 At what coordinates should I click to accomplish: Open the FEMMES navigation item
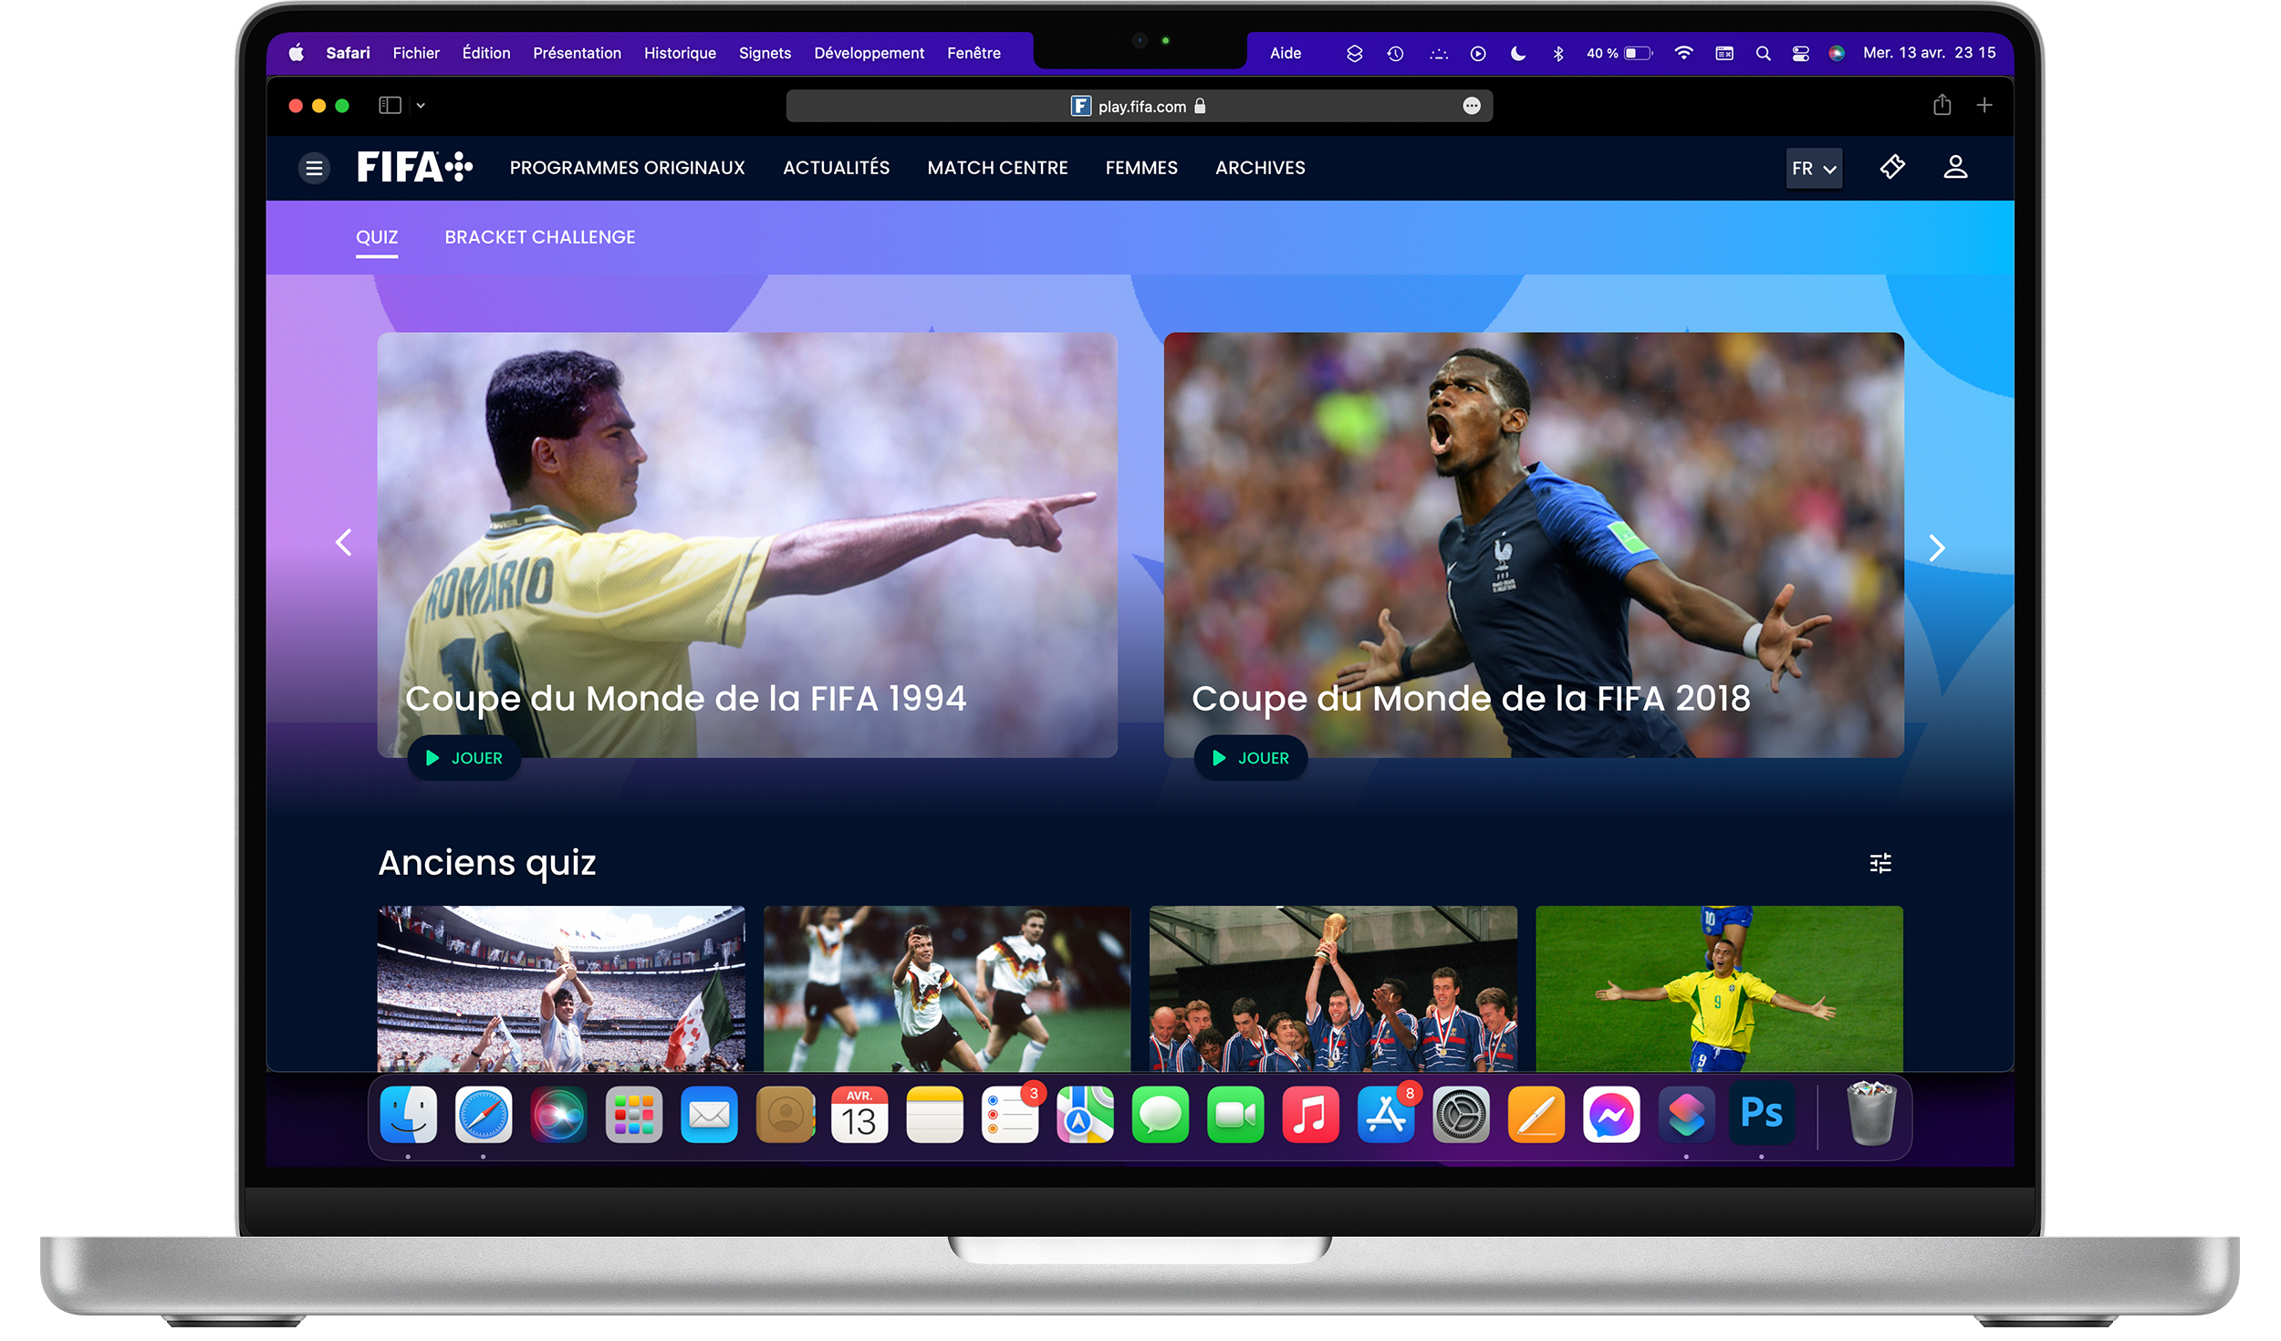click(1141, 168)
